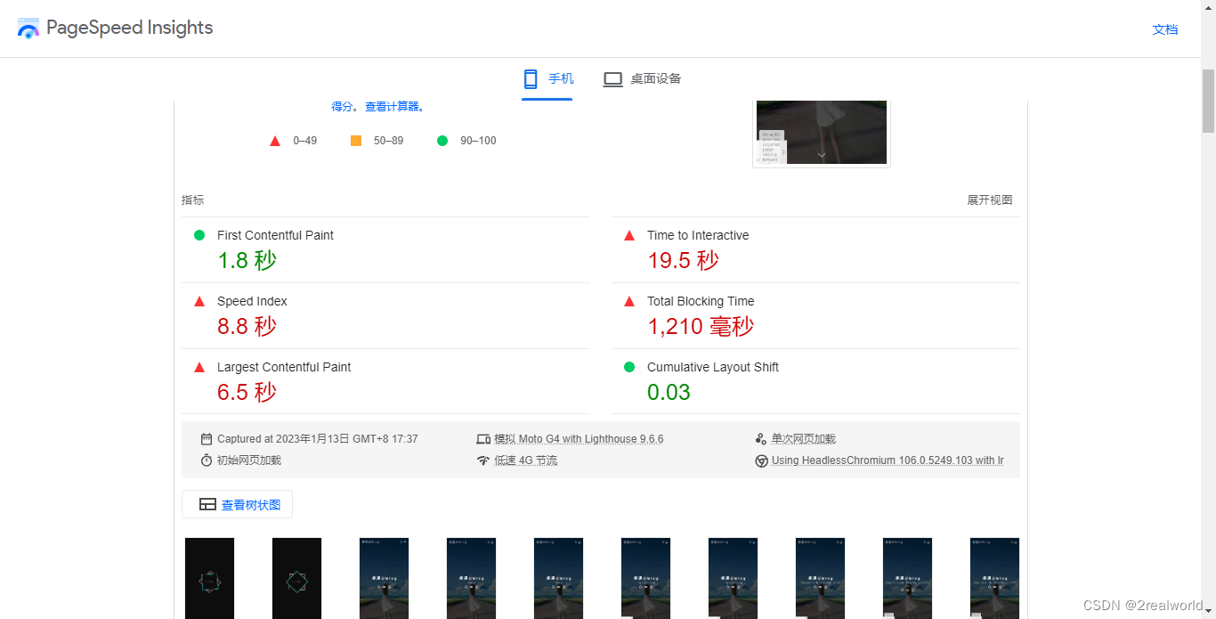The image size is (1216, 619).
Task: Open the 查看计算器 link
Action: [x=393, y=107]
